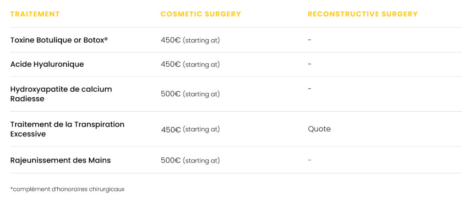469x200 pixels.
Task: Select Toxine Botulique or Botox treatment name
Action: (59, 40)
